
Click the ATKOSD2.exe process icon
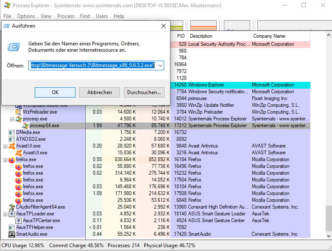11,139
